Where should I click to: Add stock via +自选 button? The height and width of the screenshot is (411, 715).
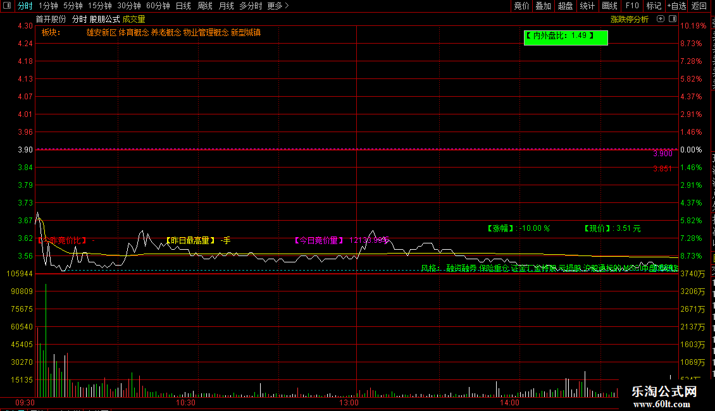click(x=676, y=6)
